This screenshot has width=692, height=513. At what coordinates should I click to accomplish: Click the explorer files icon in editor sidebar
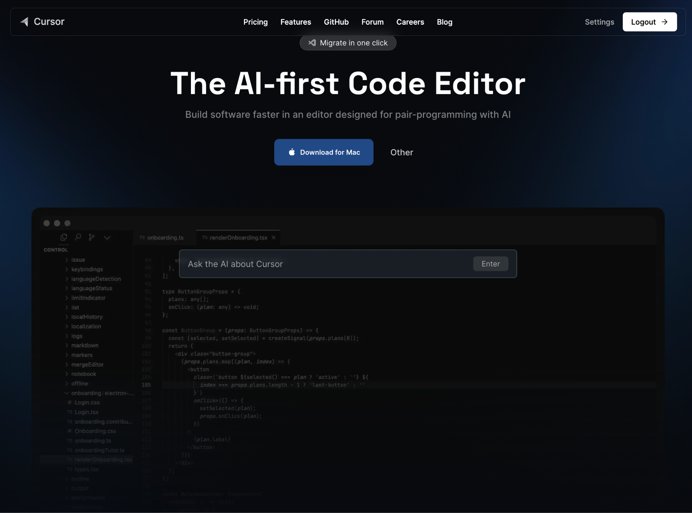(x=64, y=237)
